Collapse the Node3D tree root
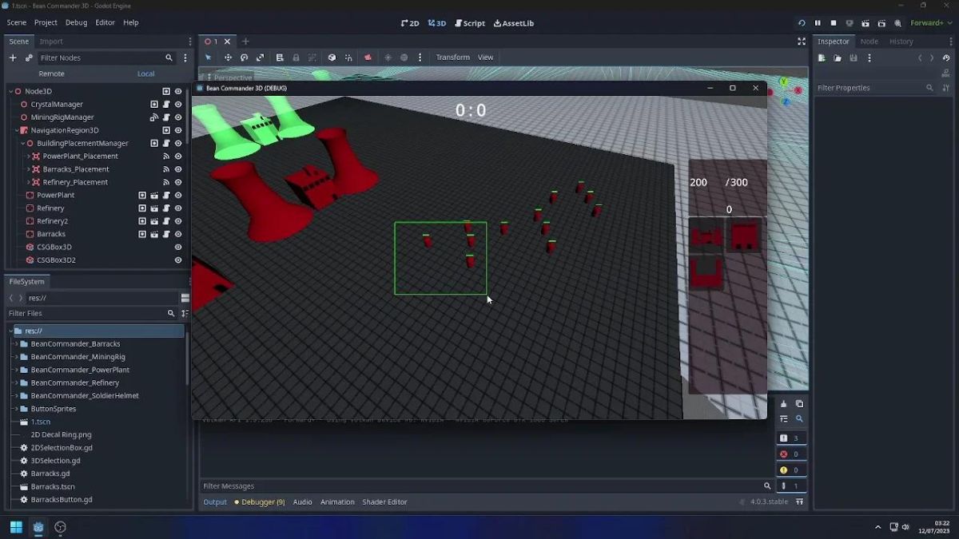Viewport: 959px width, 539px height. pos(11,92)
